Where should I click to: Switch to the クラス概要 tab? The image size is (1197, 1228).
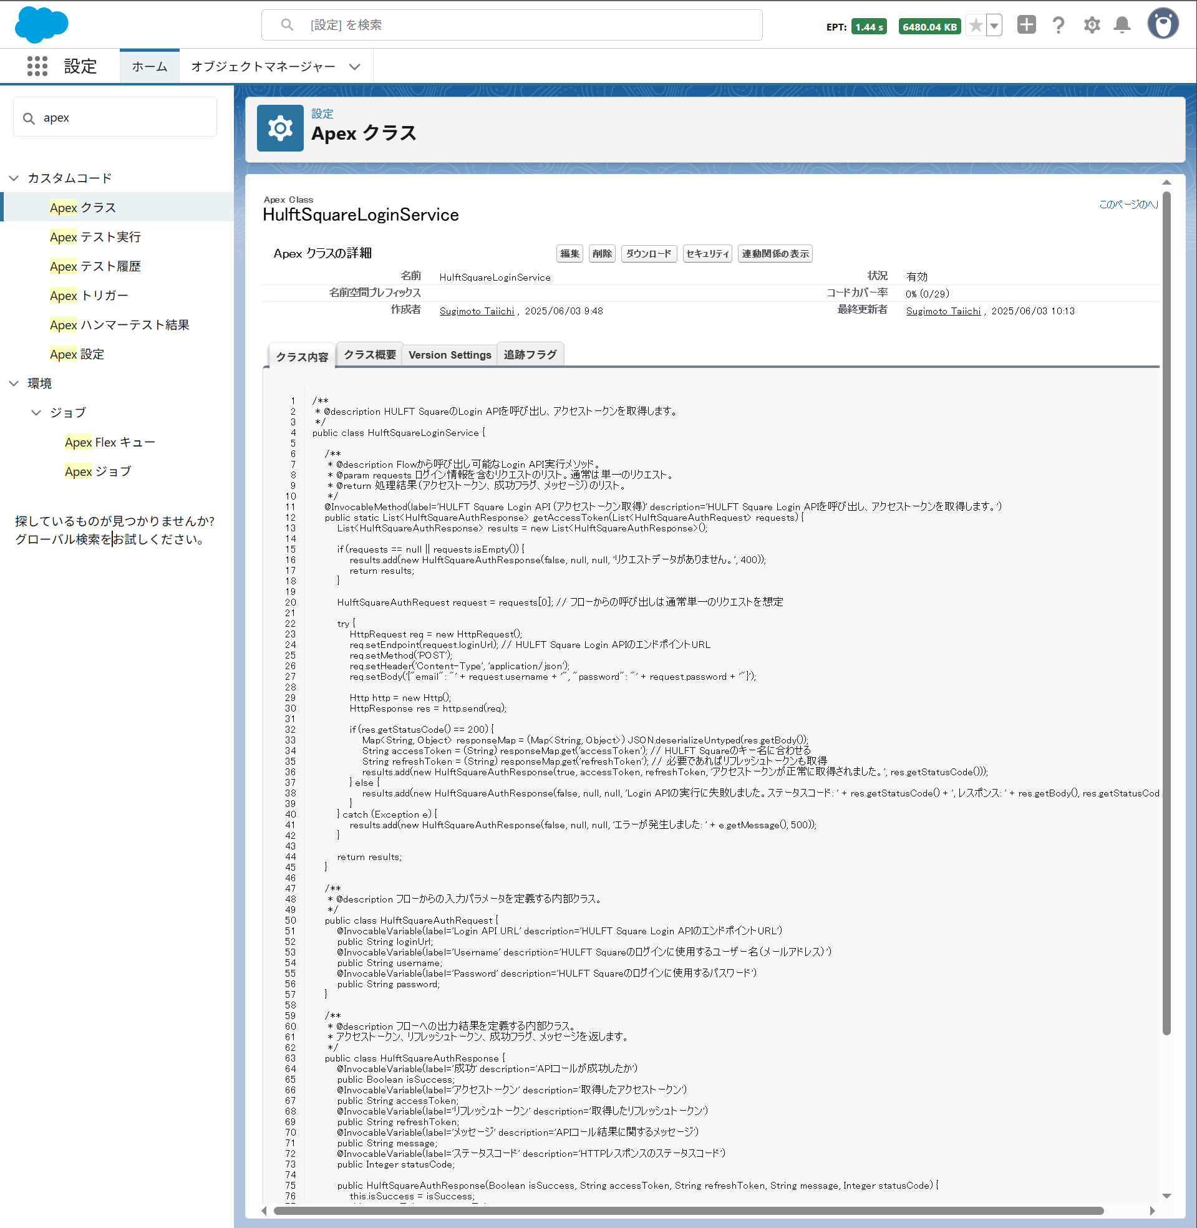pyautogui.click(x=370, y=354)
